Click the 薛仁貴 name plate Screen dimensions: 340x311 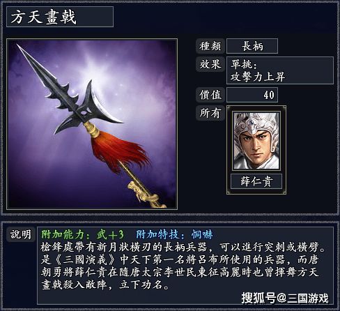pyautogui.click(x=256, y=181)
